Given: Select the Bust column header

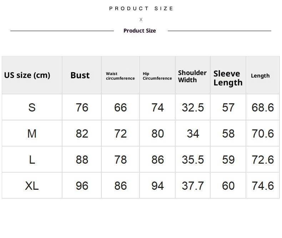Looking at the screenshot, I should [x=80, y=75].
